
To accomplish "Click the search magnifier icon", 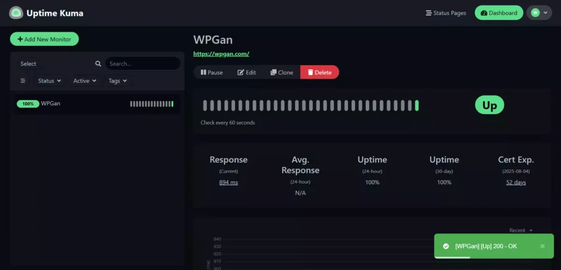I will coord(98,63).
